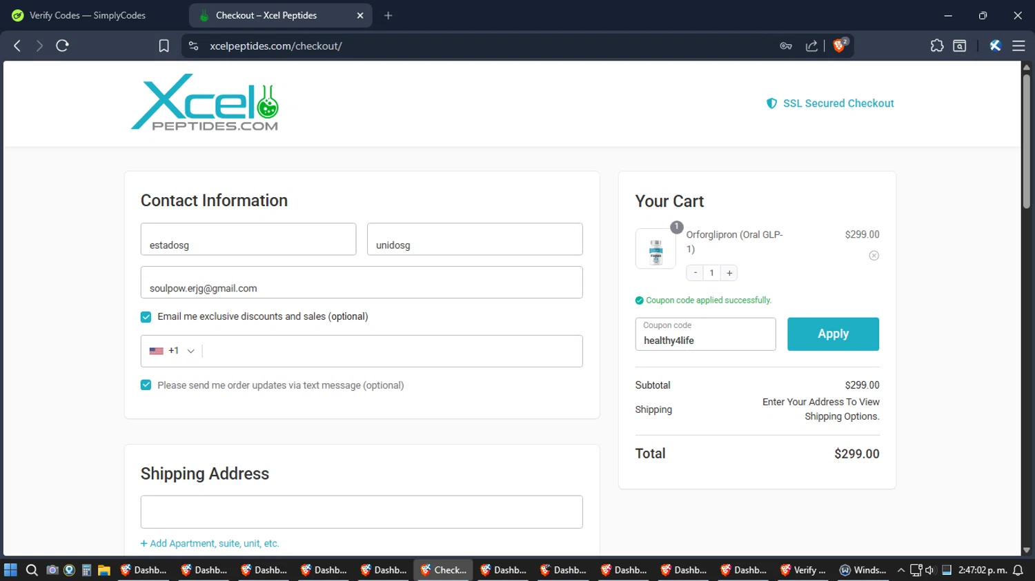Click the Total $299.00 amount
1035x581 pixels.
click(856, 454)
